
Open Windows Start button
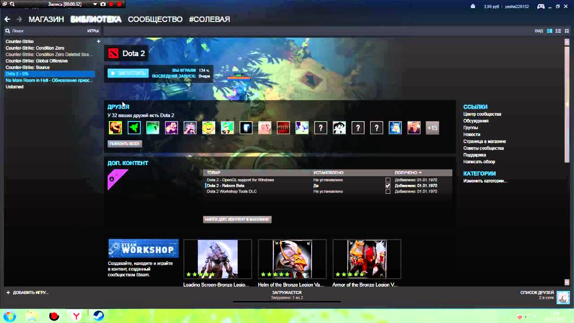tap(9, 316)
